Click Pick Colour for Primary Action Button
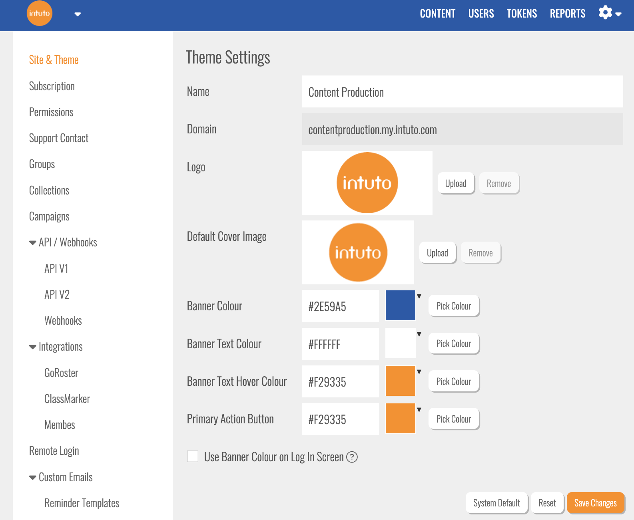Viewport: 634px width, 520px height. [453, 419]
